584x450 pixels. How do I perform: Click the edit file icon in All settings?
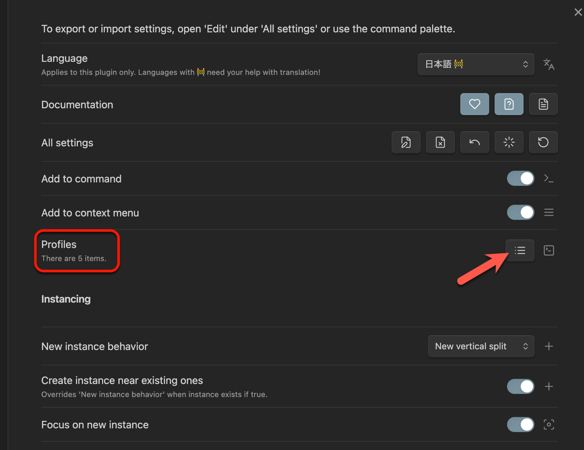pos(406,143)
